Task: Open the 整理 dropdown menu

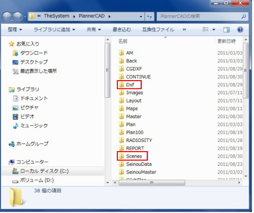Action: pyautogui.click(x=15, y=29)
